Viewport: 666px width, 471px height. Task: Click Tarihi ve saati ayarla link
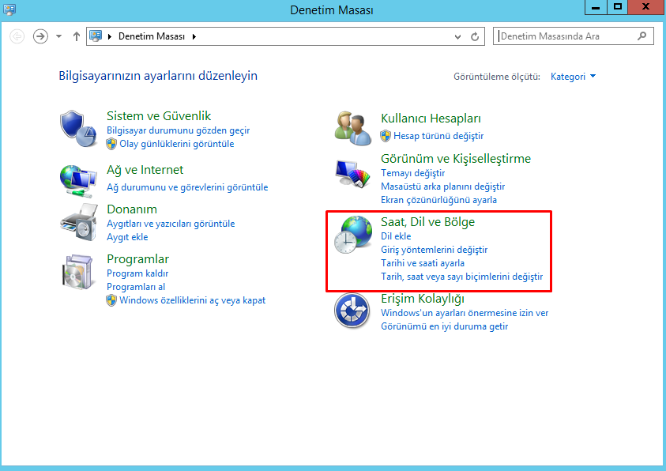coord(423,263)
